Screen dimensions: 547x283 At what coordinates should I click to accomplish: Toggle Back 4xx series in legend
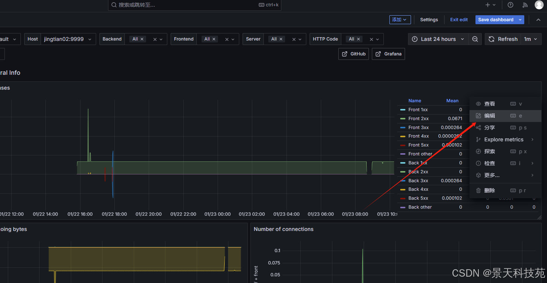[418, 189]
